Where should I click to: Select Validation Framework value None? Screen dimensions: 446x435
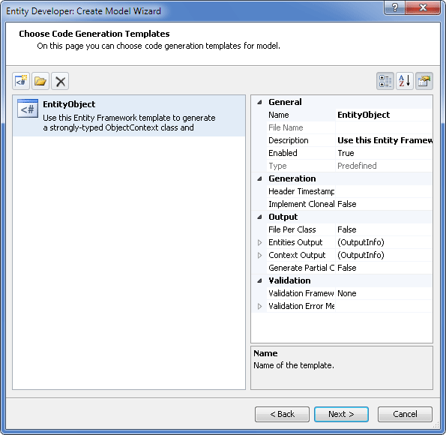pyautogui.click(x=384, y=293)
